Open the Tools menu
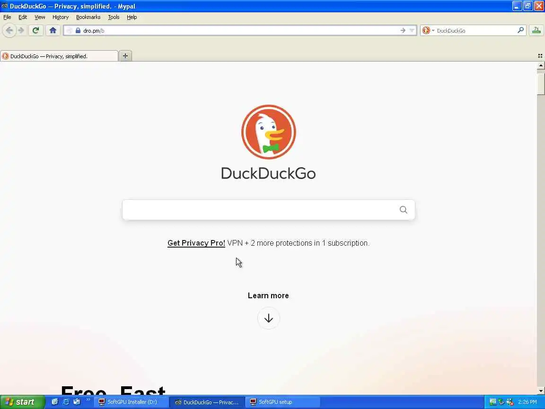The width and height of the screenshot is (545, 409). tap(114, 17)
